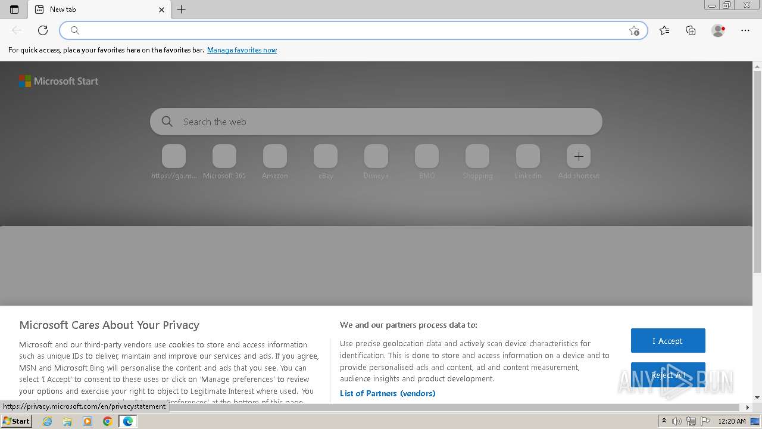This screenshot has height=429, width=762.
Task: Open the profile avatar menu
Action: click(x=718, y=30)
